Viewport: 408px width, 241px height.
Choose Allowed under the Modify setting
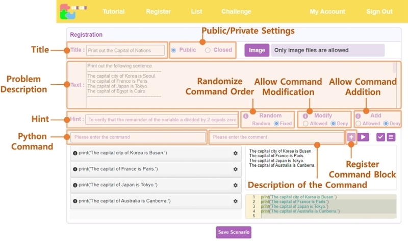305,124
